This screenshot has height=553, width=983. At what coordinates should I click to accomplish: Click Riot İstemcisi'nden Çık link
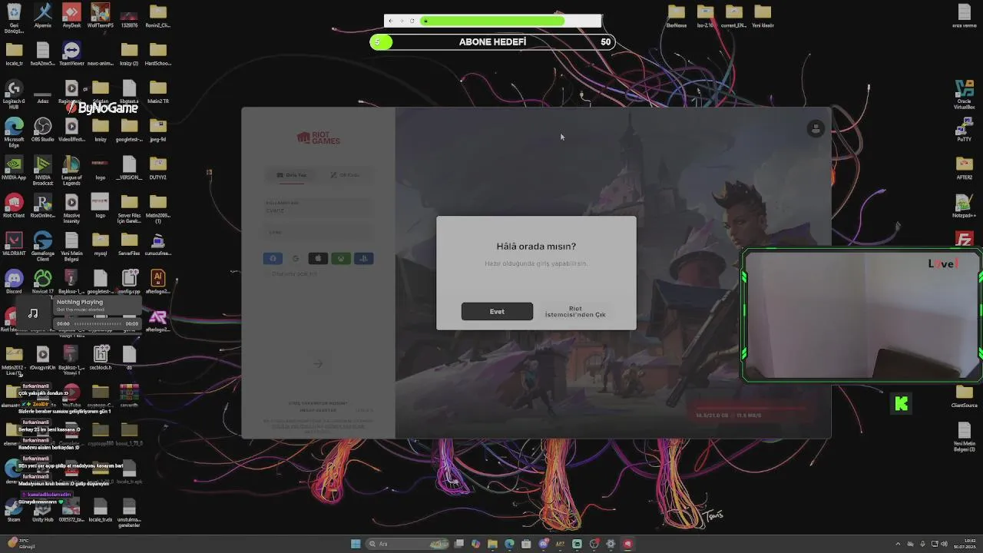575,311
